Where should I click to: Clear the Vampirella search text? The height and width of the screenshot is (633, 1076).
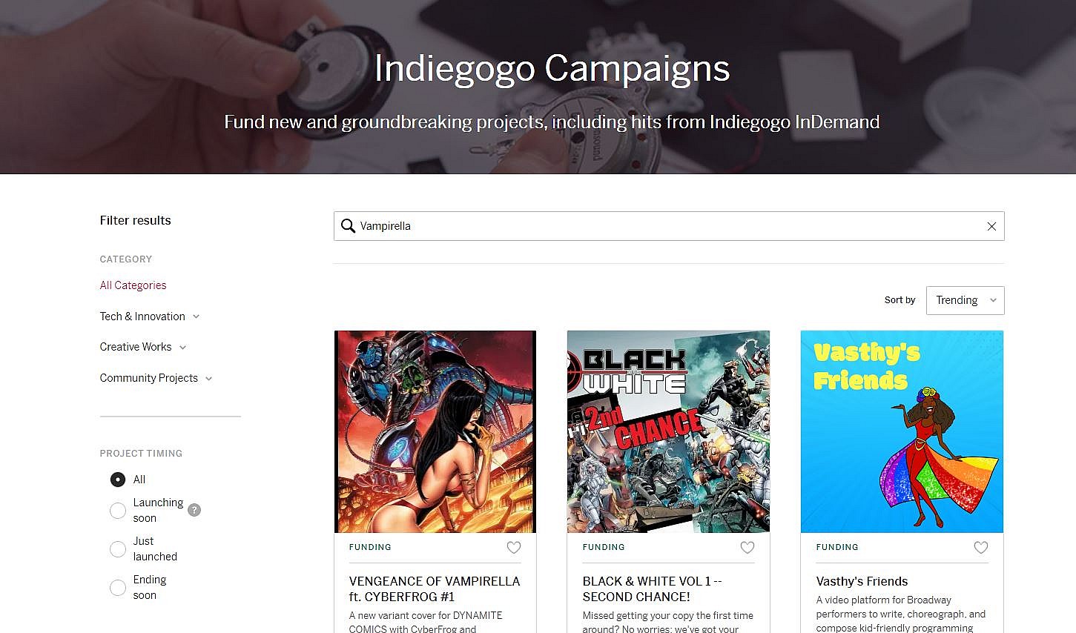coord(991,226)
